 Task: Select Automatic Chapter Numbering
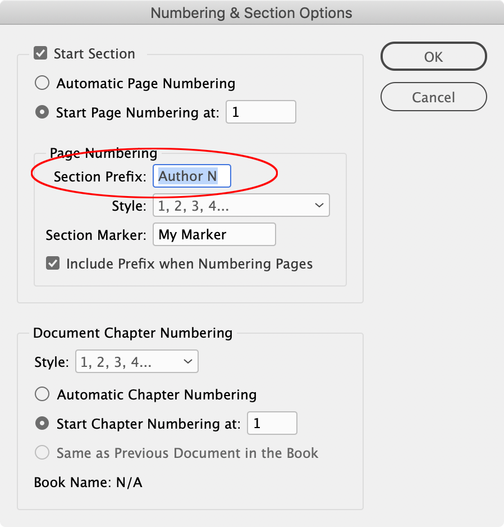42,394
